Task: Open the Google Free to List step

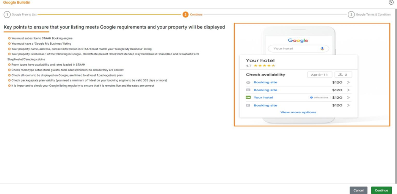Action: 24,14
